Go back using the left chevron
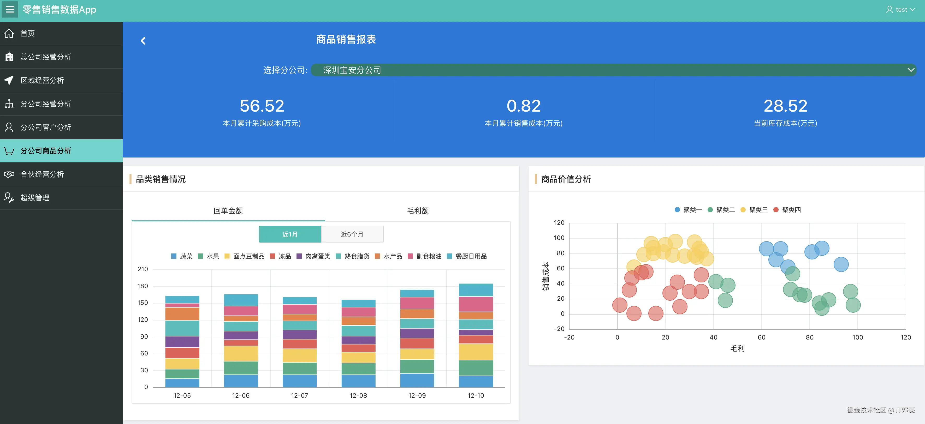Screen dimensions: 925x424 143,40
